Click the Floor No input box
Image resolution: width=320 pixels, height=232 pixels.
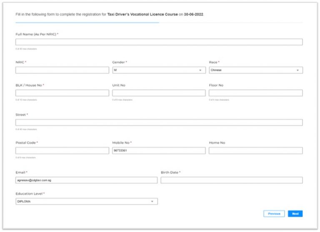pos(255,93)
